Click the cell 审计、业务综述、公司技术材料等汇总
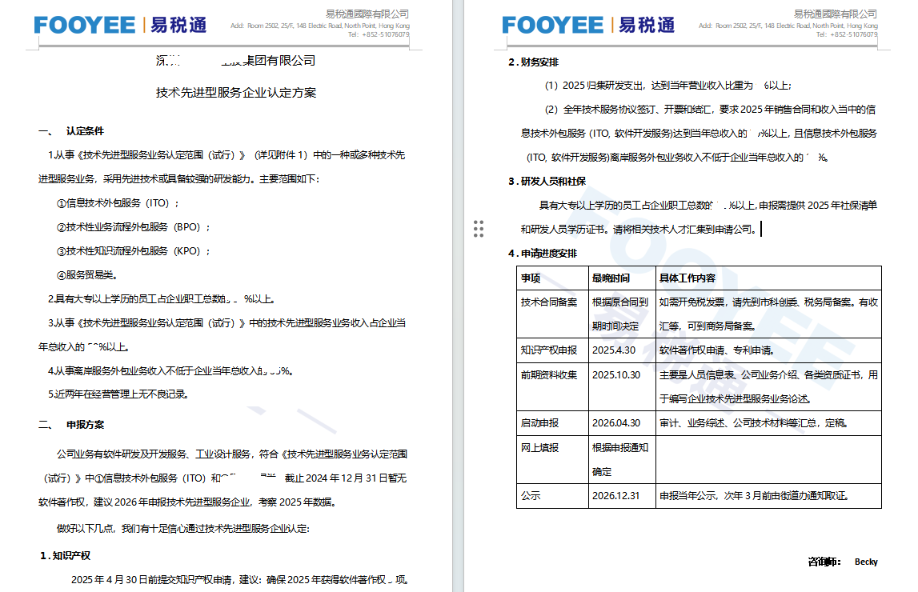 click(753, 422)
